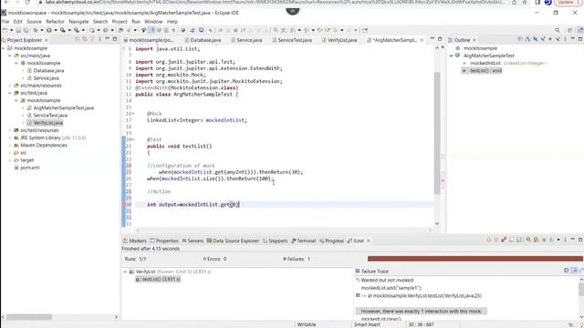This screenshot has width=584, height=328.
Task: Toggle Show Failures Only in JUnit
Action: (504, 240)
